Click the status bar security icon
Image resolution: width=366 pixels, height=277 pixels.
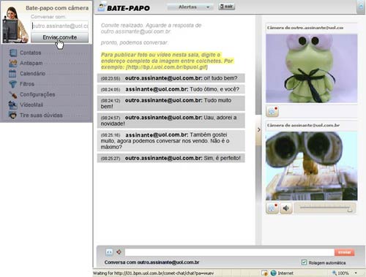coord(264,273)
